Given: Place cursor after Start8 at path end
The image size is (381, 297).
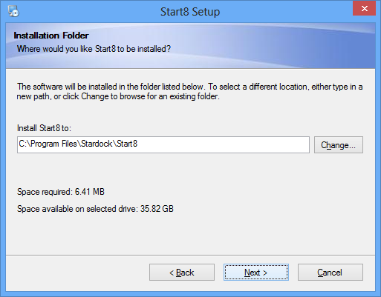Looking at the screenshot, I should coord(138,144).
